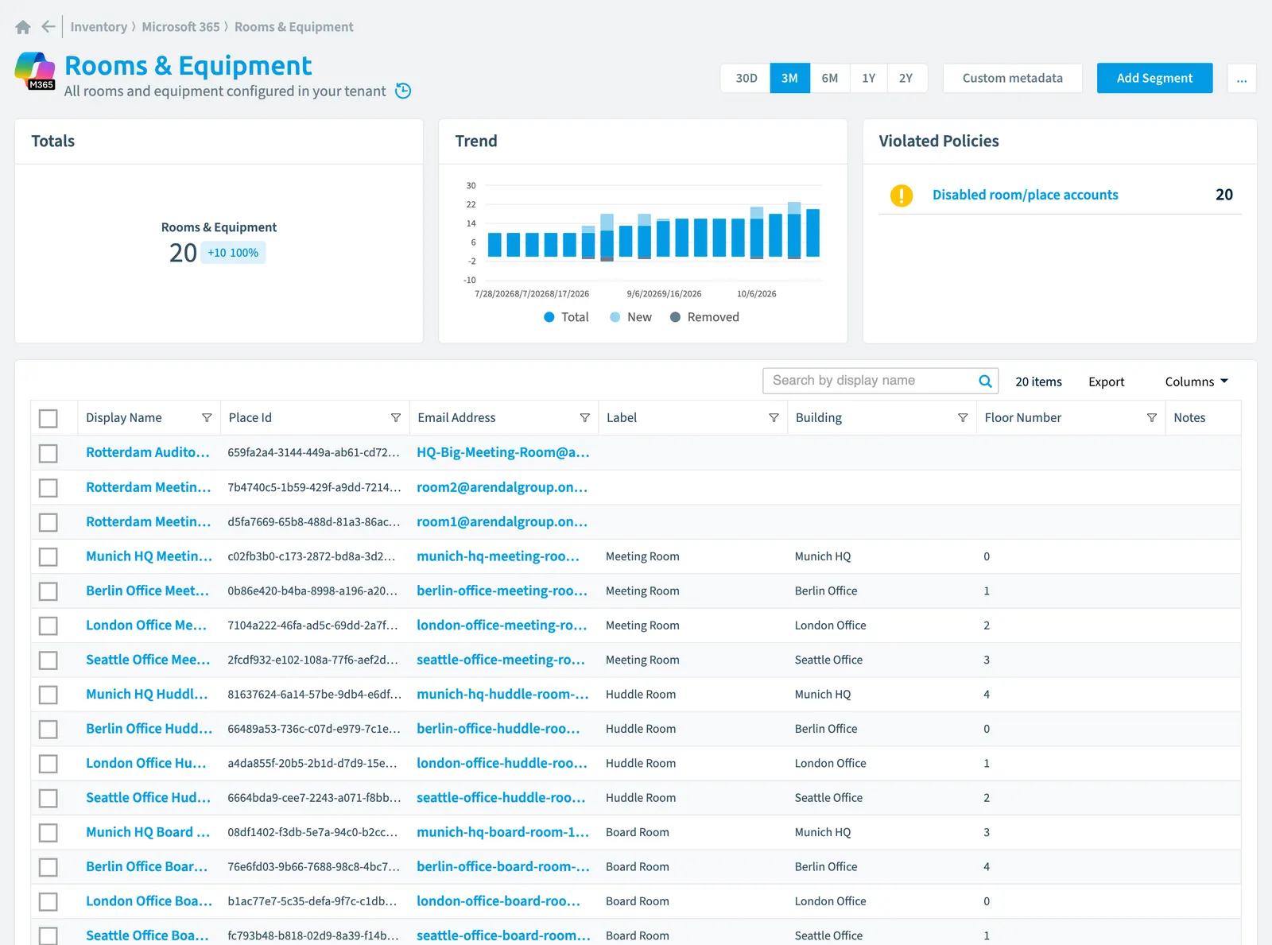Screen dimensions: 1272x945
Task: Select checkbox for Munich HQ Board row
Action: [x=48, y=833]
